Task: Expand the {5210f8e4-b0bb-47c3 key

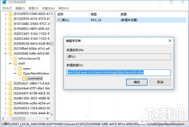Action: point(5,49)
